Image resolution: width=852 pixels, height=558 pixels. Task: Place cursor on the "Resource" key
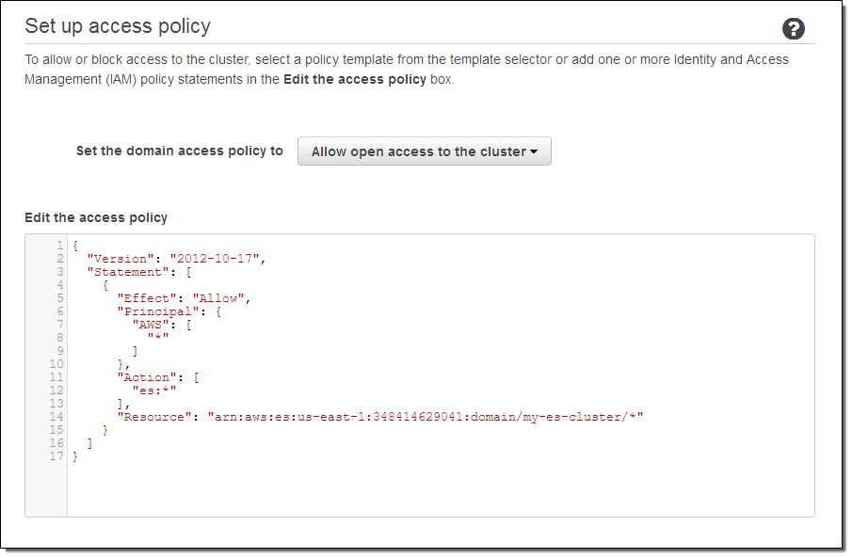click(x=154, y=417)
